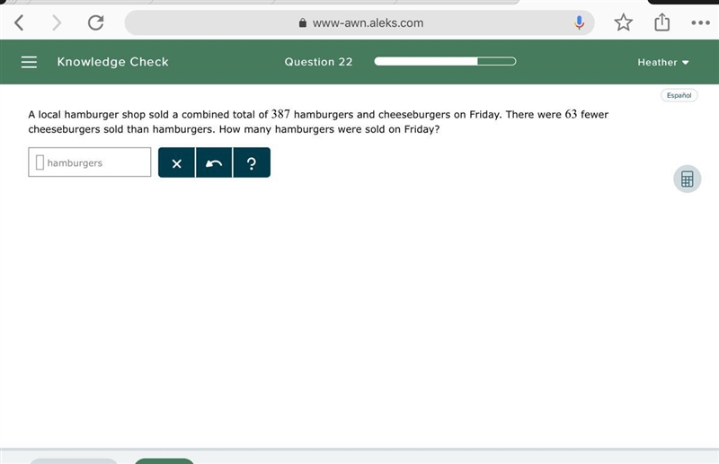
Task: Tap the microphone icon in address bar
Action: click(x=579, y=22)
